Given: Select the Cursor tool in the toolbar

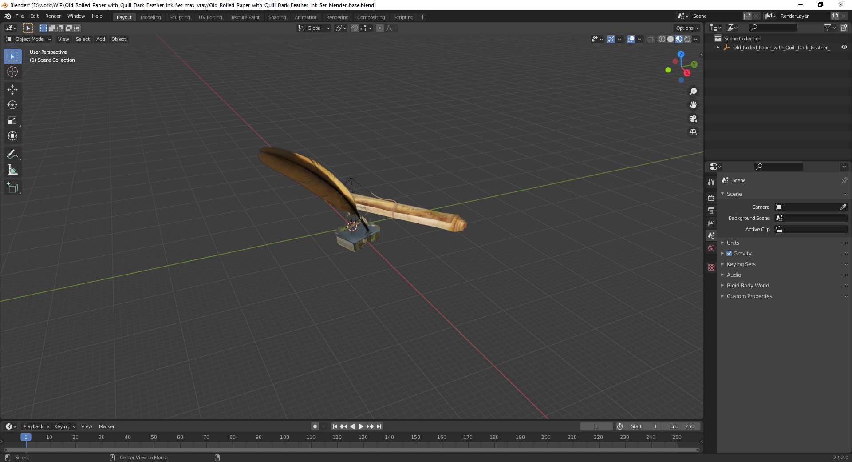Looking at the screenshot, I should pos(12,72).
